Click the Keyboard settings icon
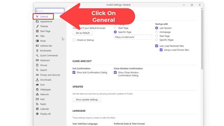224x126 pixels. (x=37, y=60)
